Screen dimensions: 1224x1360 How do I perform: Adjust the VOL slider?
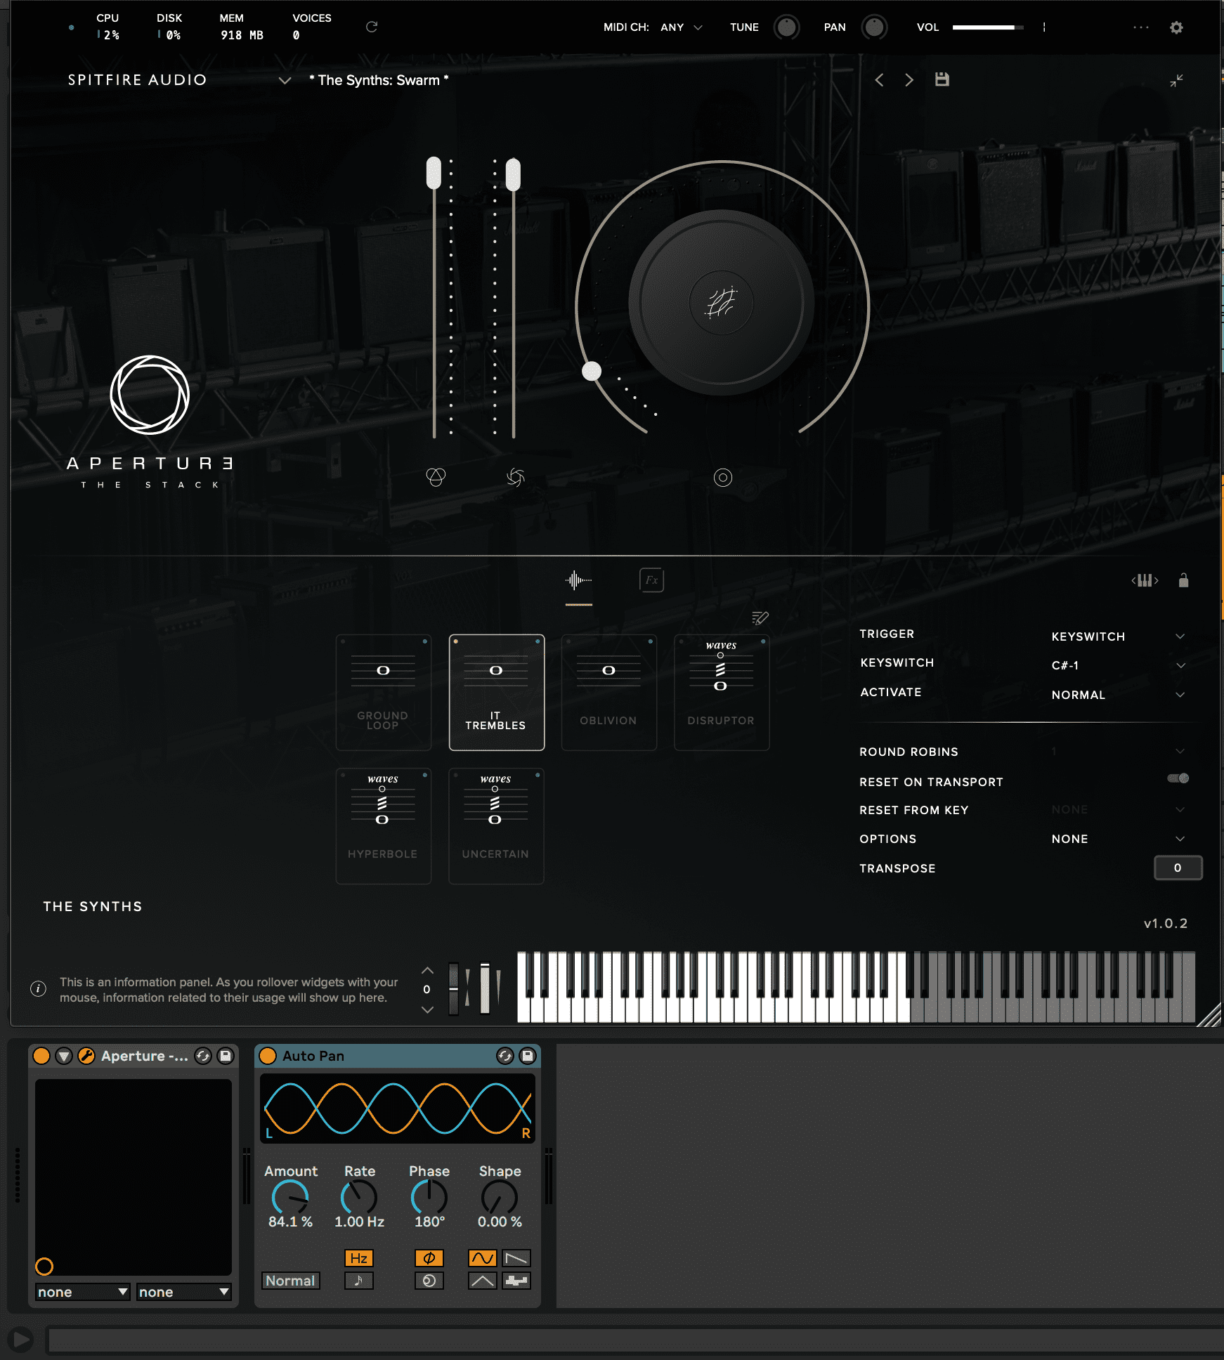pyautogui.click(x=988, y=27)
